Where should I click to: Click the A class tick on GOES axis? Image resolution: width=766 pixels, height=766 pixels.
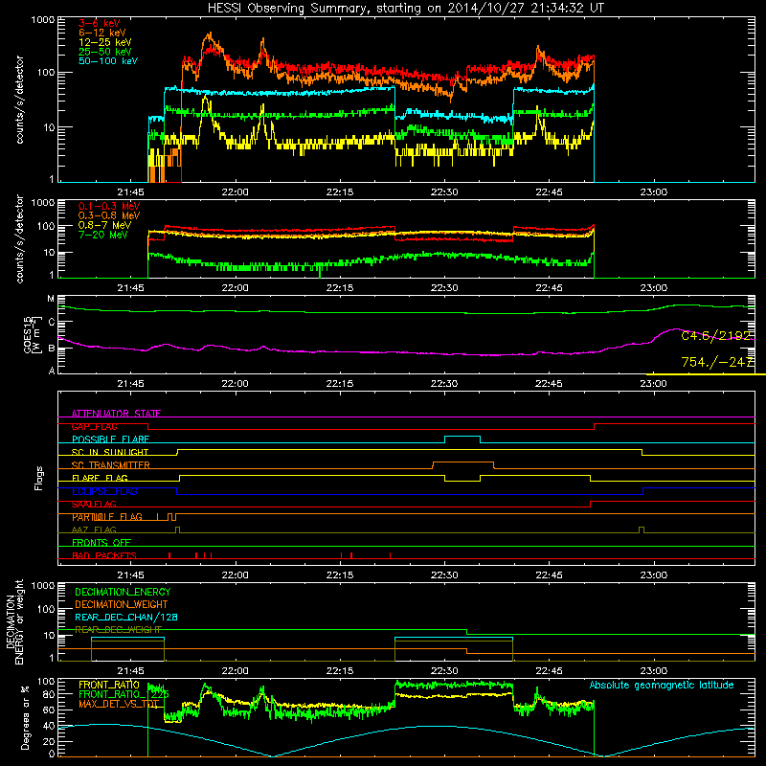click(x=52, y=371)
